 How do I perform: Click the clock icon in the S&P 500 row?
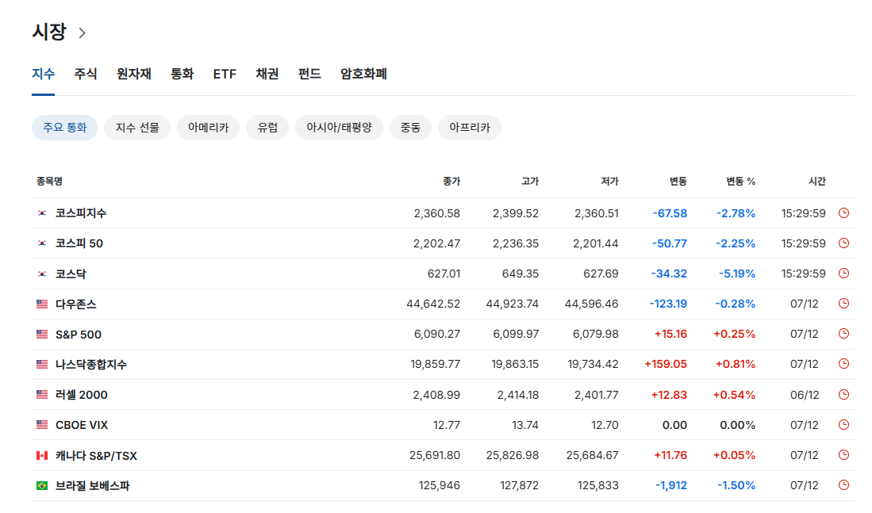(843, 334)
